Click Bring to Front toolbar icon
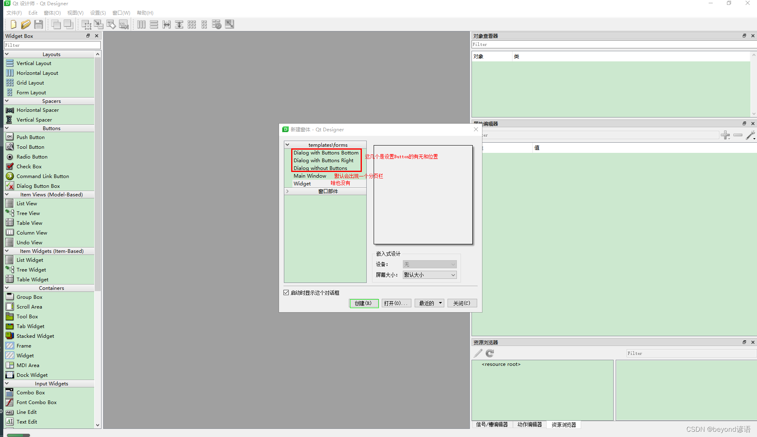Screen dimensions: 757x437 pos(56,24)
